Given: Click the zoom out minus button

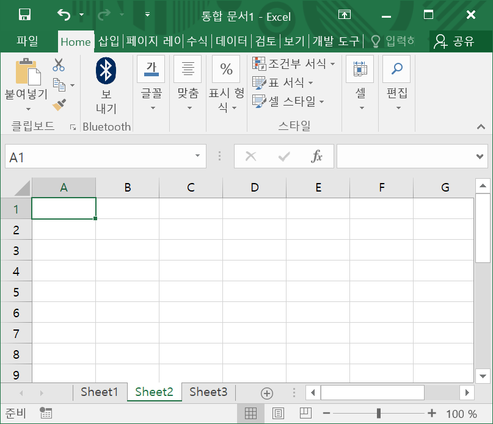Looking at the screenshot, I should [326, 413].
